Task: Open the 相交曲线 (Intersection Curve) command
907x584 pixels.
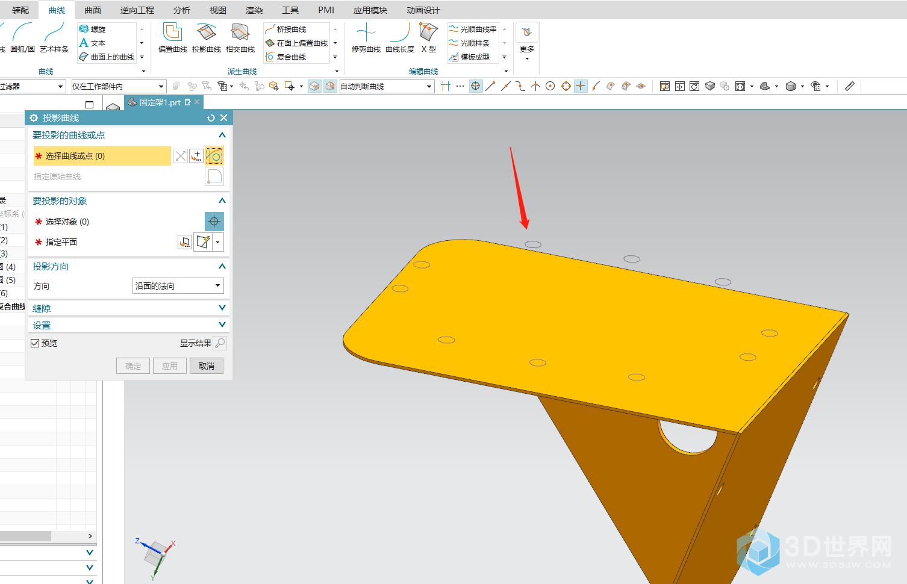Action: pyautogui.click(x=240, y=37)
